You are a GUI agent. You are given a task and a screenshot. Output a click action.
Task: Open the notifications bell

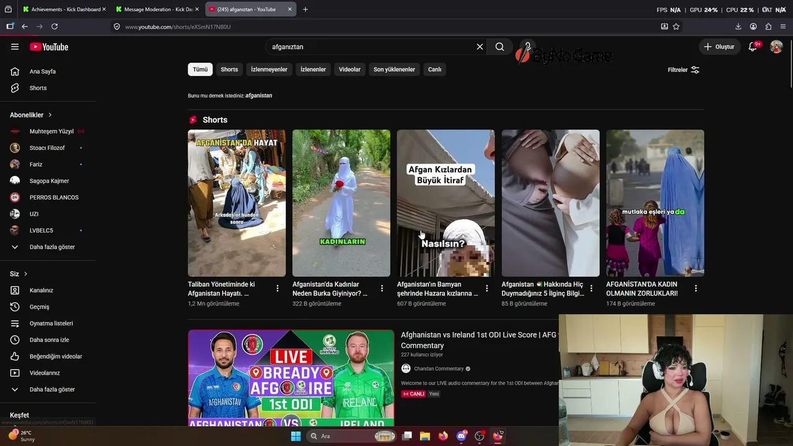click(x=753, y=46)
